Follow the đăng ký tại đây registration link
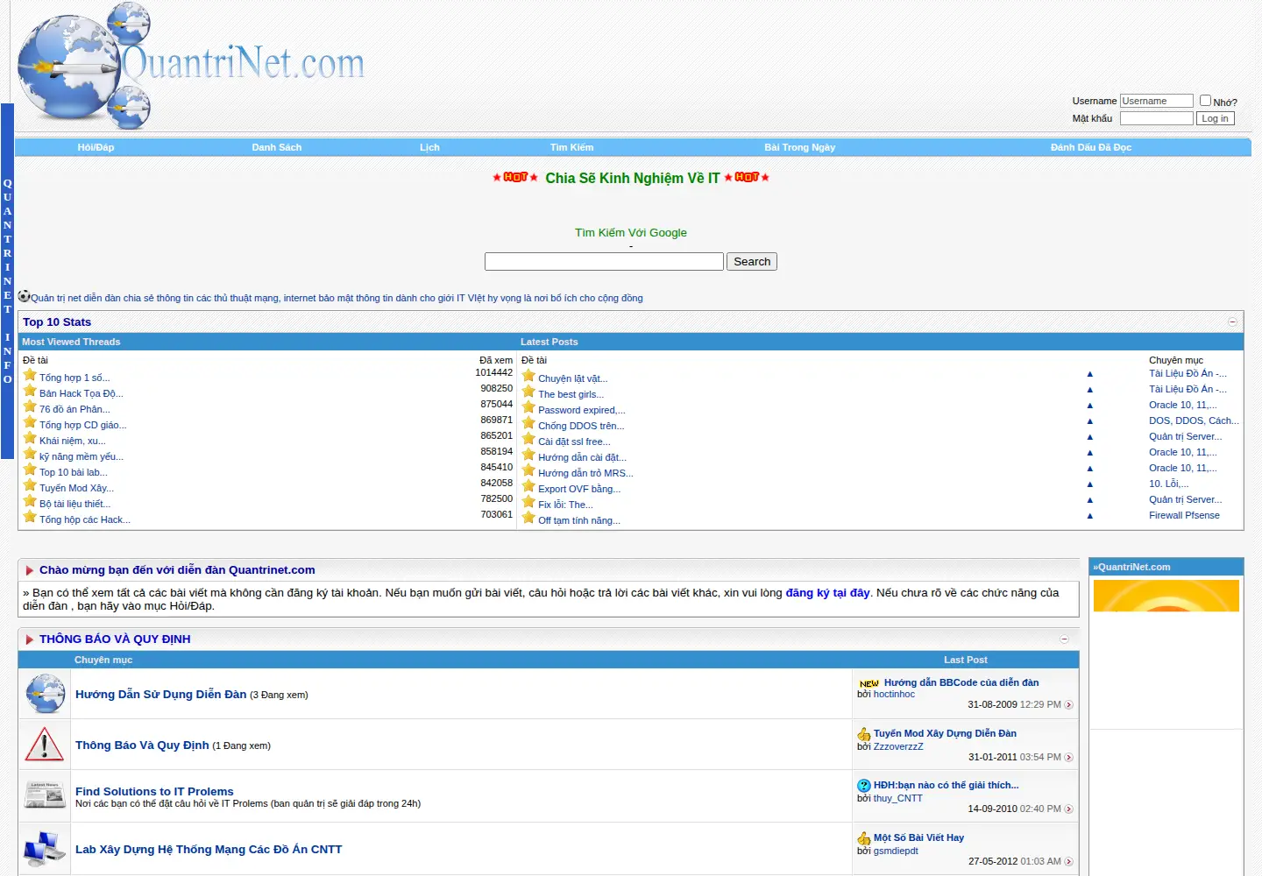Viewport: 1262px width, 876px height. coord(827,593)
